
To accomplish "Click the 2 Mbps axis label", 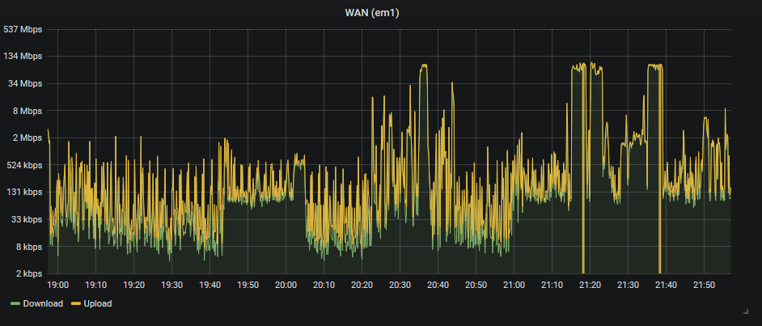I will coord(27,138).
